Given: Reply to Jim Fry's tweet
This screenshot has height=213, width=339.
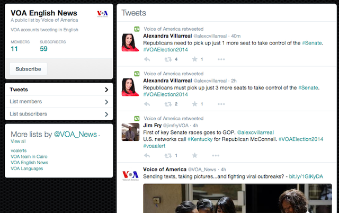Looking at the screenshot, I should [147, 155].
